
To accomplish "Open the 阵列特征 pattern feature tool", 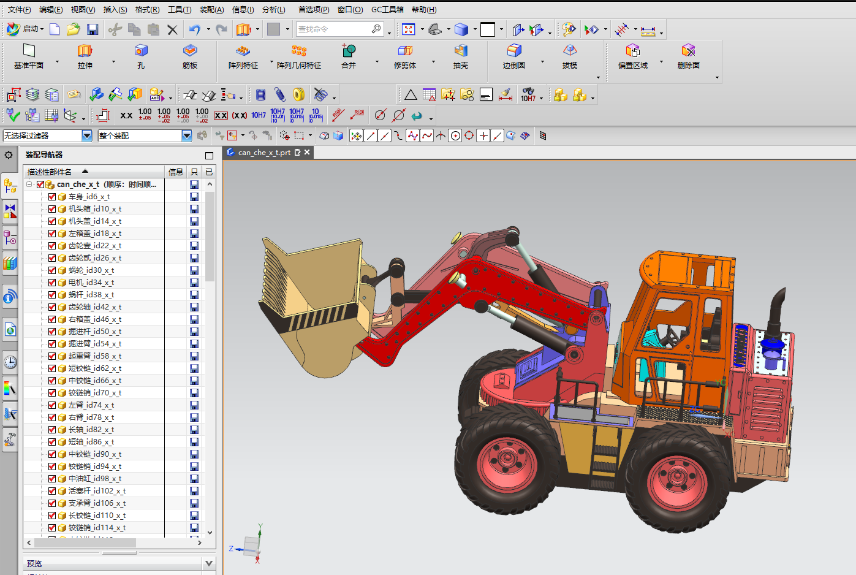I will [243, 51].
